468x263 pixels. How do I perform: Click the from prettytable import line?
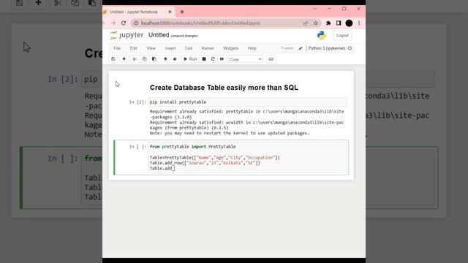tap(192, 147)
